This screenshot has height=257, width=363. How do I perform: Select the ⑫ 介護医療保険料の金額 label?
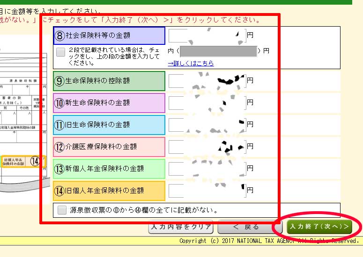click(x=109, y=147)
